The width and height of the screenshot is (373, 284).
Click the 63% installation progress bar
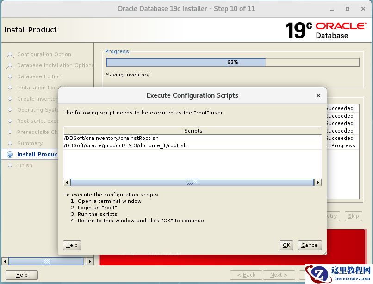click(x=232, y=63)
